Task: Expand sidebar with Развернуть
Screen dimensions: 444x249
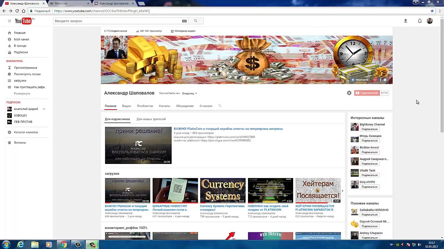Action: click(22, 93)
